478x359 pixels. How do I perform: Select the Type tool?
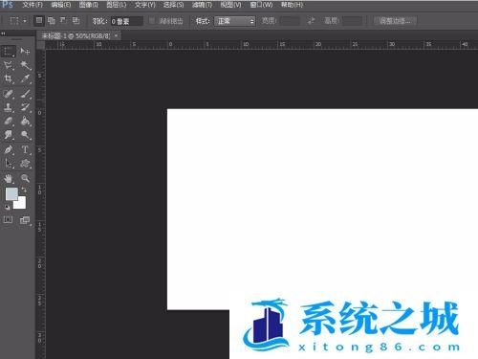coord(25,149)
